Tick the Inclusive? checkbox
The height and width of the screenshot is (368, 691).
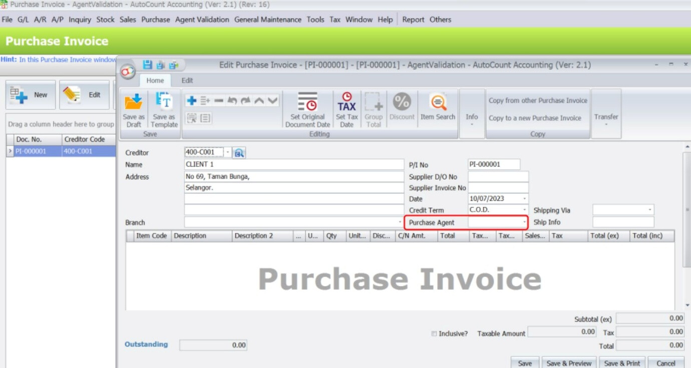pyautogui.click(x=434, y=333)
